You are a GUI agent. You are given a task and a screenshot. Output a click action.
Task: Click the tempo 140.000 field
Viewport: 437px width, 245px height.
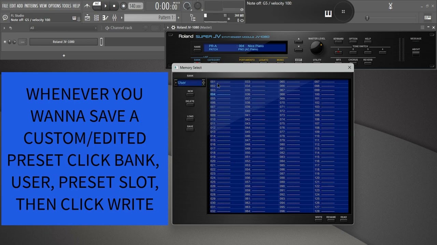click(136, 6)
